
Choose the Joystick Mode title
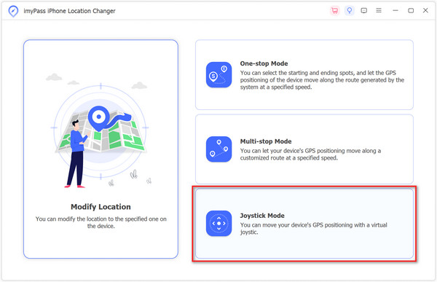tap(262, 216)
